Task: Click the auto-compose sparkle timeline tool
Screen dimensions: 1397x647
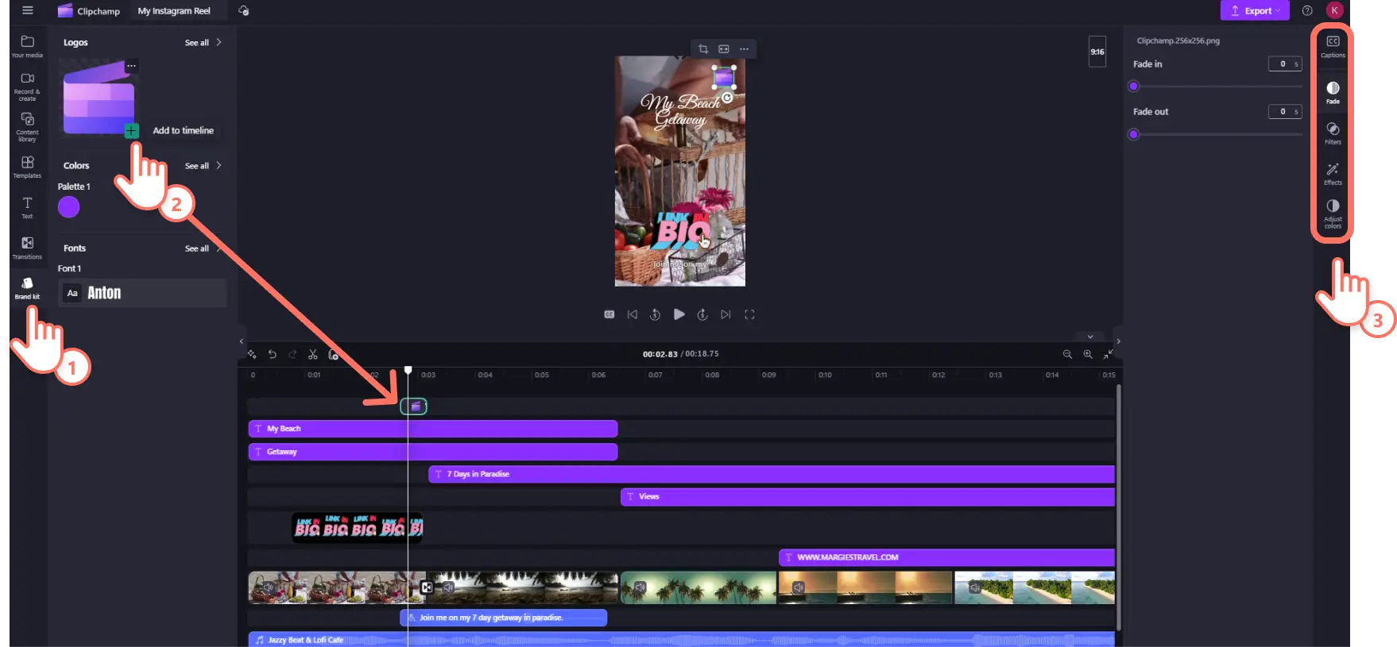Action: [x=252, y=354]
